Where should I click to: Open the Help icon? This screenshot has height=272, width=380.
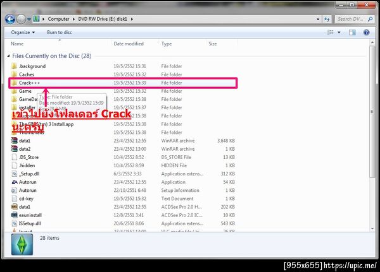tap(367, 32)
